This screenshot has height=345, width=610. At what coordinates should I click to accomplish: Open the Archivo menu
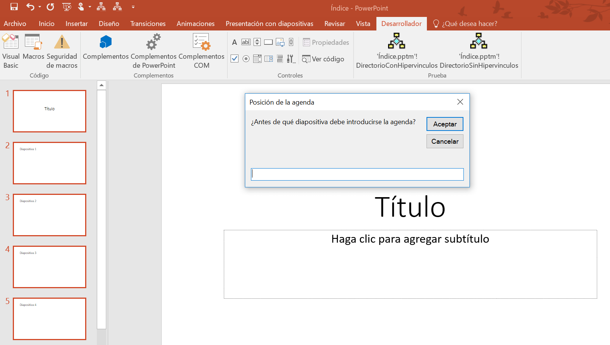click(15, 24)
